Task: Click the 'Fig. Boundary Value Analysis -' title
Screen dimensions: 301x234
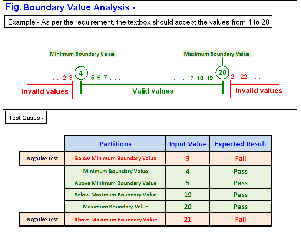Action: (71, 7)
